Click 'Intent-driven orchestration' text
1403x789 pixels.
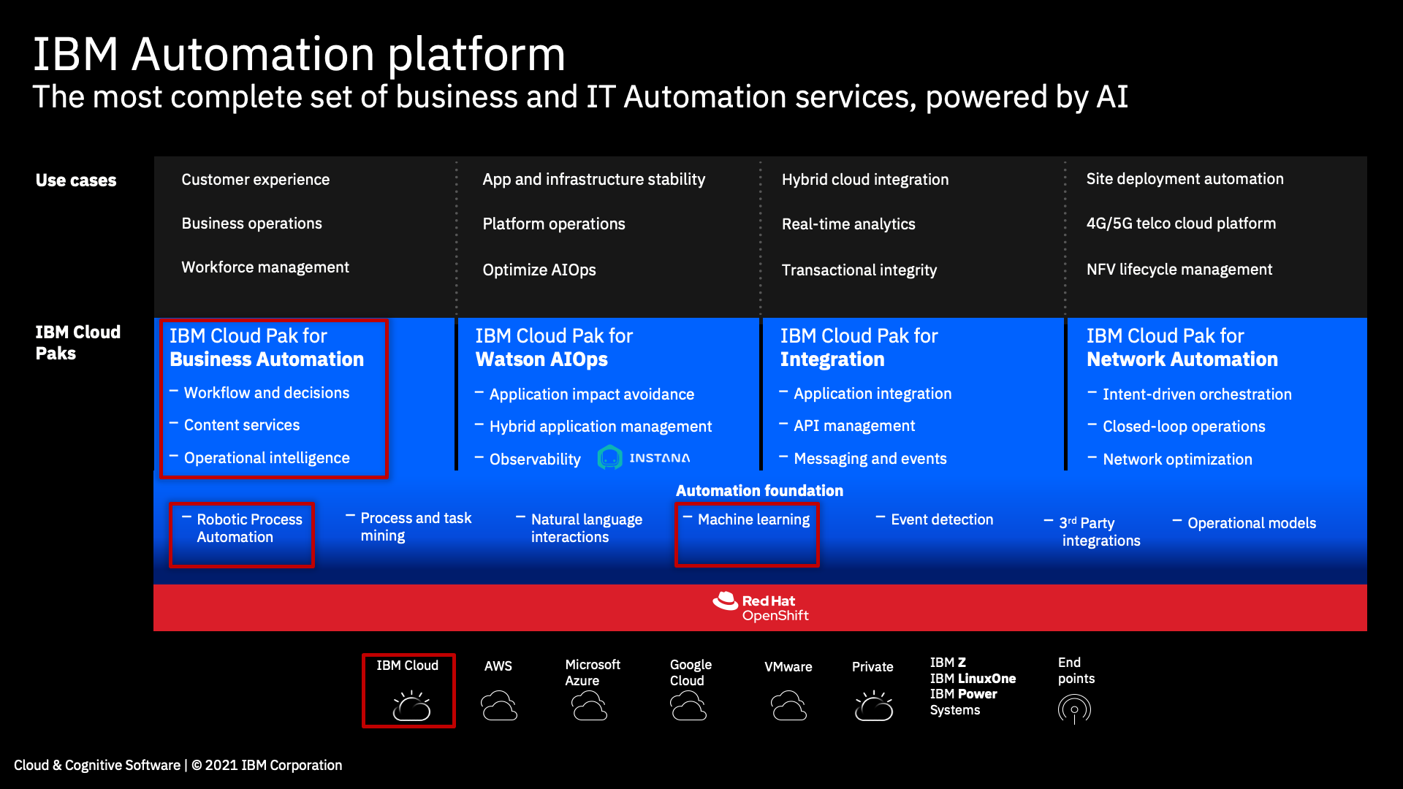point(1197,394)
